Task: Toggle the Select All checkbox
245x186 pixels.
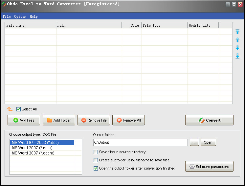Action: pos(18,109)
